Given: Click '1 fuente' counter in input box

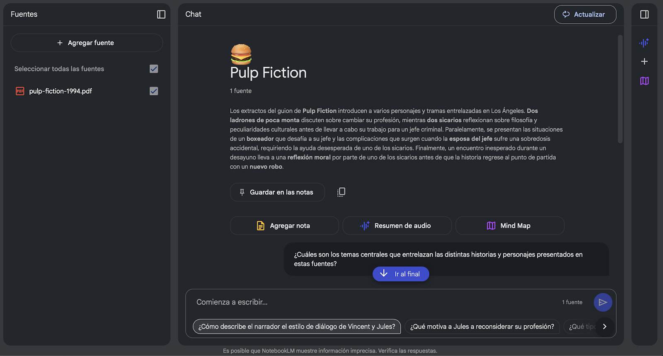Looking at the screenshot, I should (x=572, y=302).
